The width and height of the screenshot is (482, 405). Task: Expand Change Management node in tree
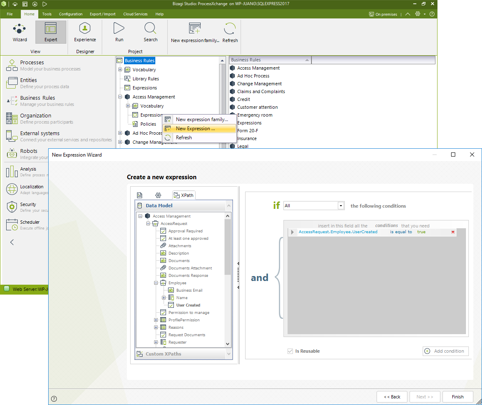pyautogui.click(x=120, y=142)
